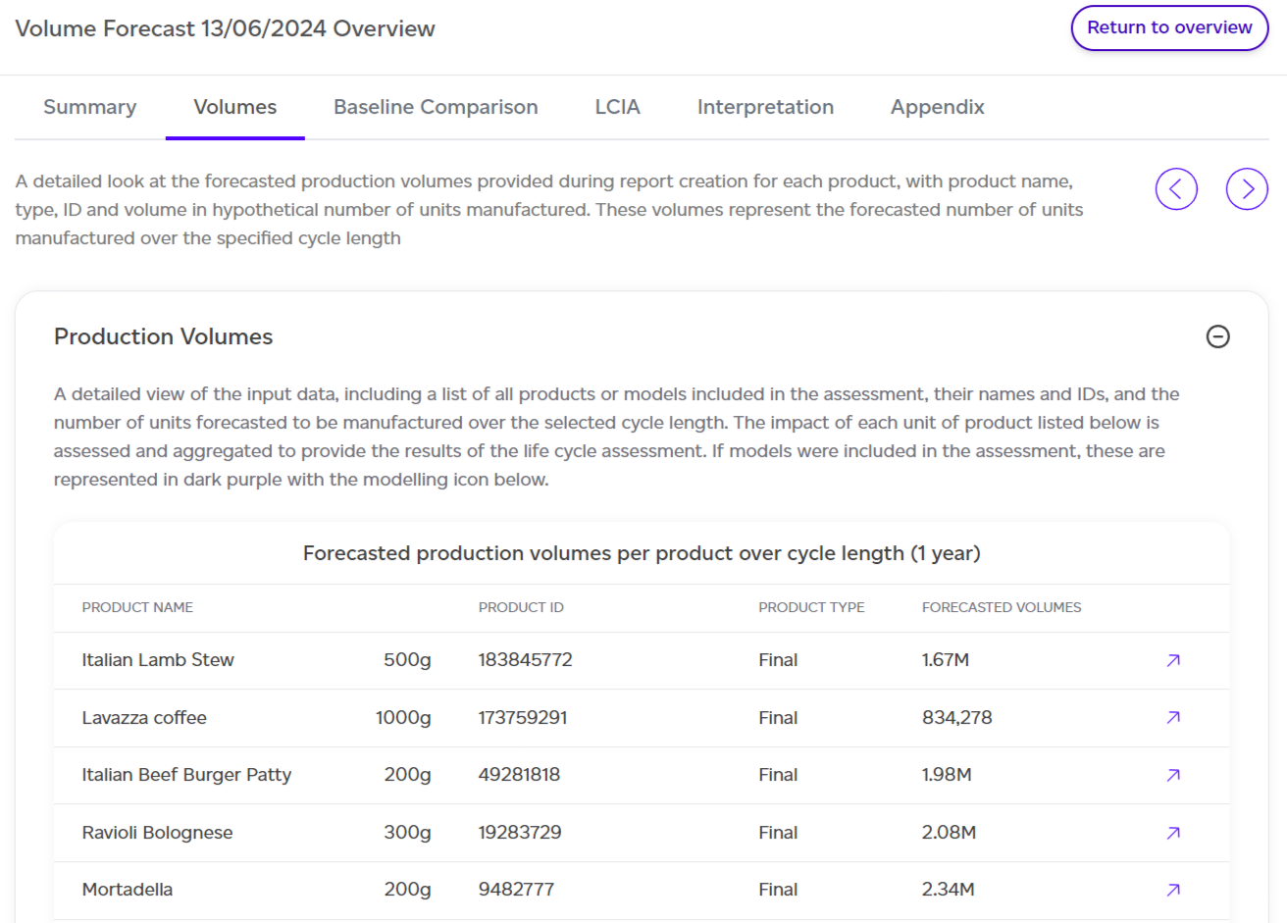
Task: Click the Volume Forecast 13/06/2024 Overview title
Action: pyautogui.click(x=226, y=28)
